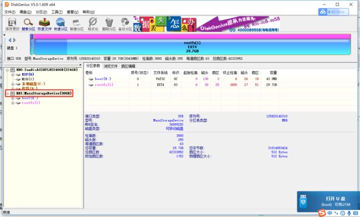Viewport: 360px width, 217px height.
Task: Click the disk icon next to HD0 SanDisk
Action: click(x=13, y=70)
